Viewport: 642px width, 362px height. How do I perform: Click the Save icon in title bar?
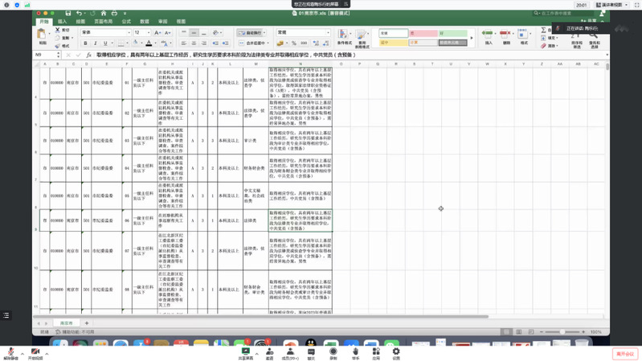pyautogui.click(x=68, y=13)
